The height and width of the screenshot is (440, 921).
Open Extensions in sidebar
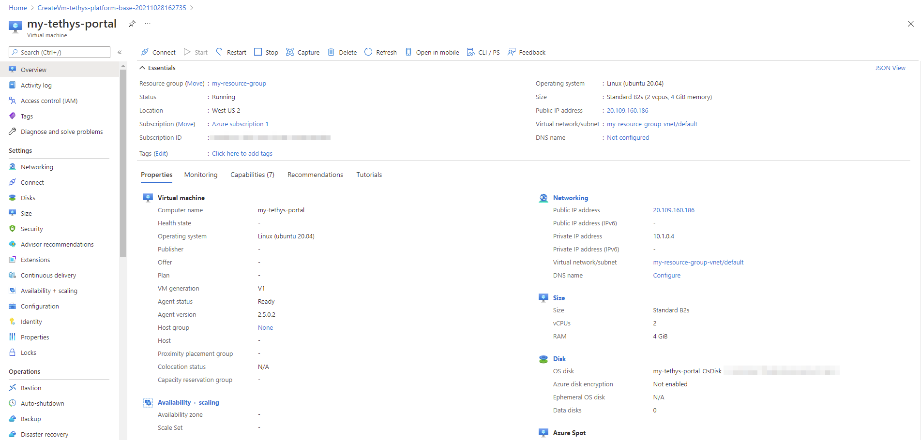point(35,260)
